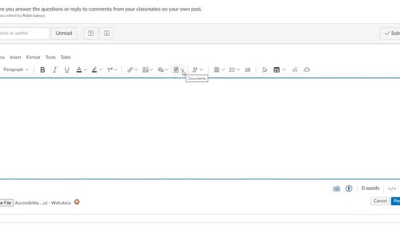
Task: Expand text color options arrow
Action: click(x=85, y=69)
